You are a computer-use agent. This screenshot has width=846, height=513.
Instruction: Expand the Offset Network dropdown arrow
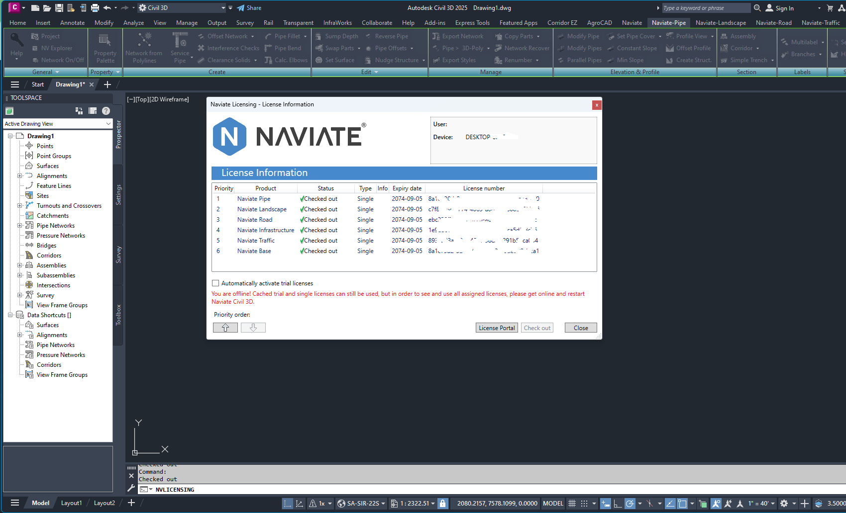253,36
